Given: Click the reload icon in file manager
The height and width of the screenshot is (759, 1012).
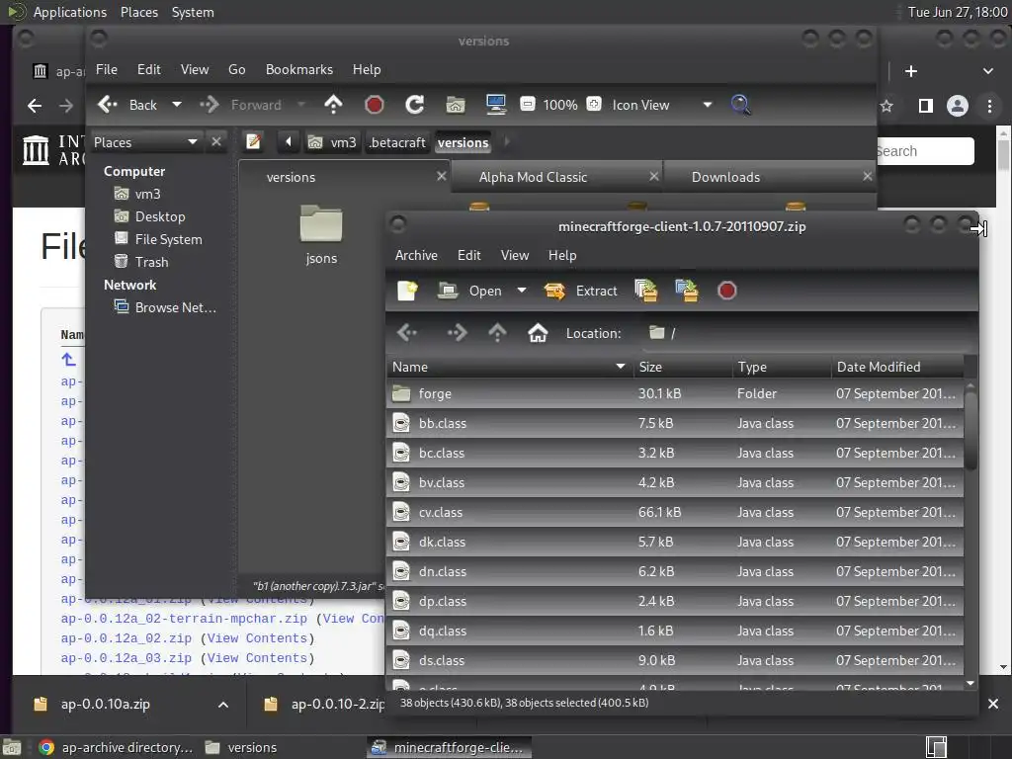Looking at the screenshot, I should pyautogui.click(x=414, y=105).
